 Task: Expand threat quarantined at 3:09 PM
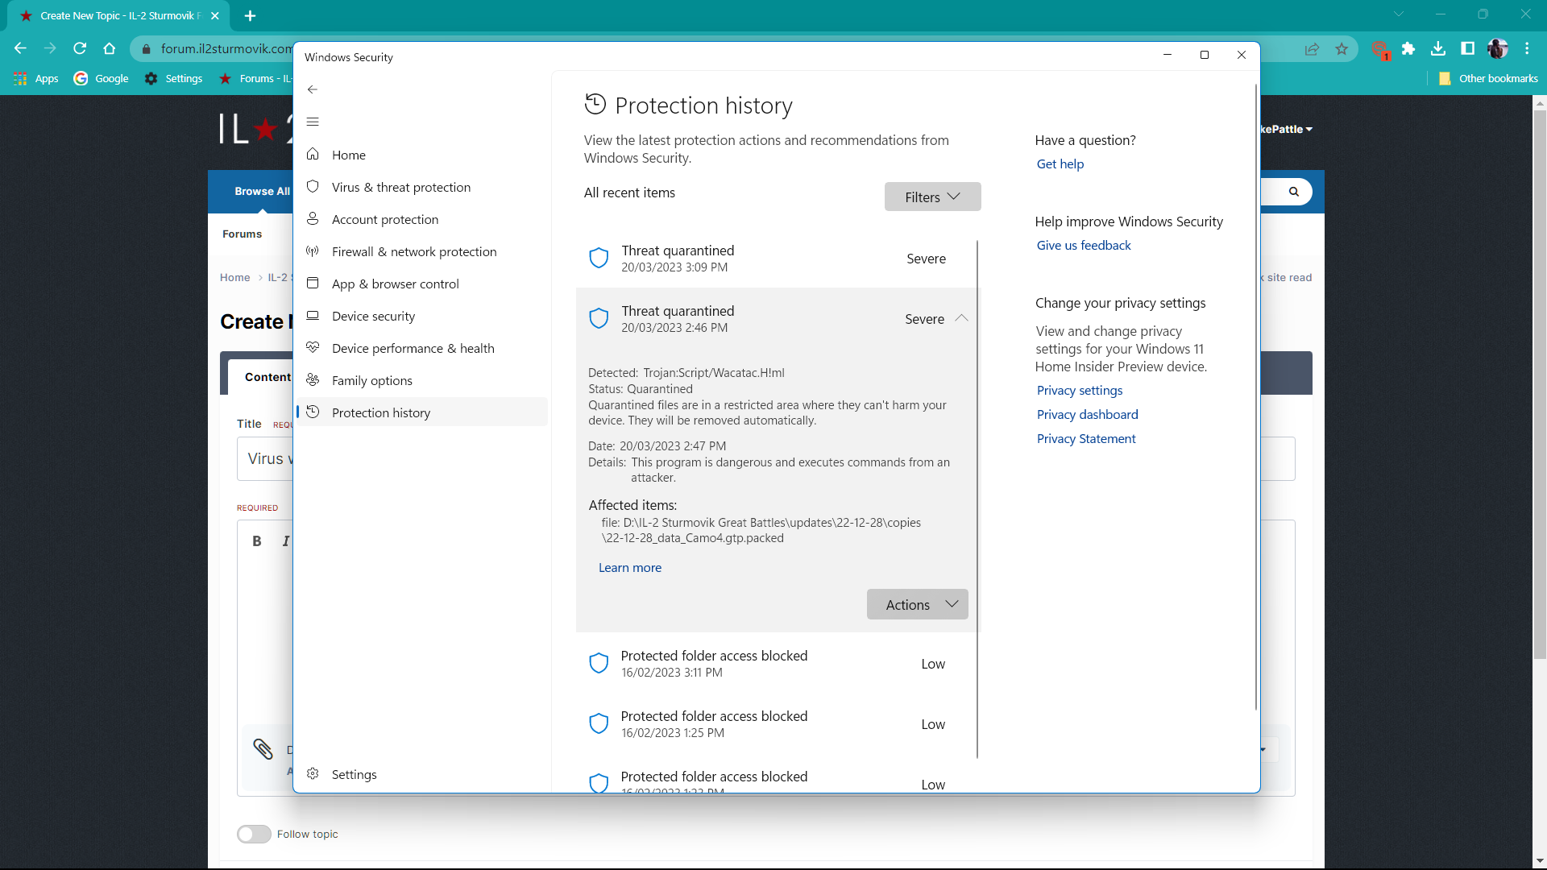775,258
